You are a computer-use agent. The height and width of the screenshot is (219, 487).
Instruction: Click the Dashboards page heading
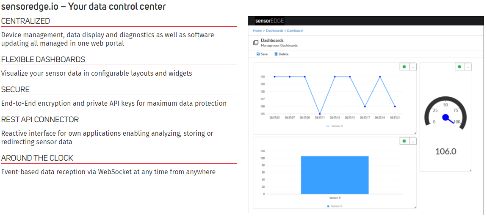pyautogui.click(x=272, y=40)
